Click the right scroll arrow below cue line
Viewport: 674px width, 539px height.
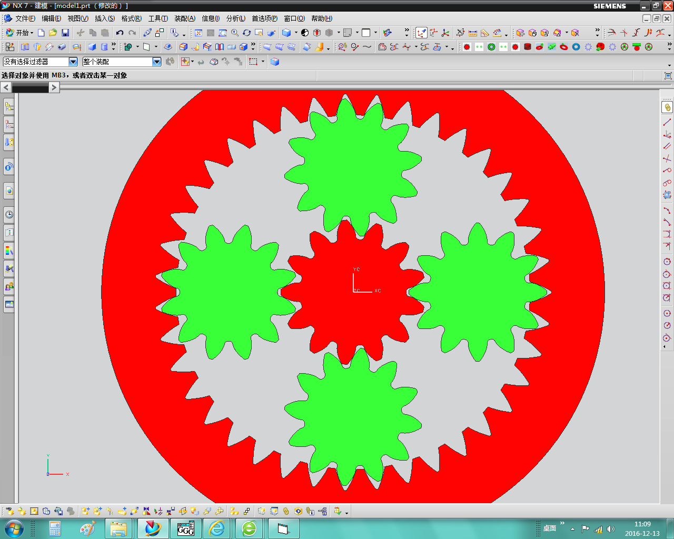pos(54,87)
